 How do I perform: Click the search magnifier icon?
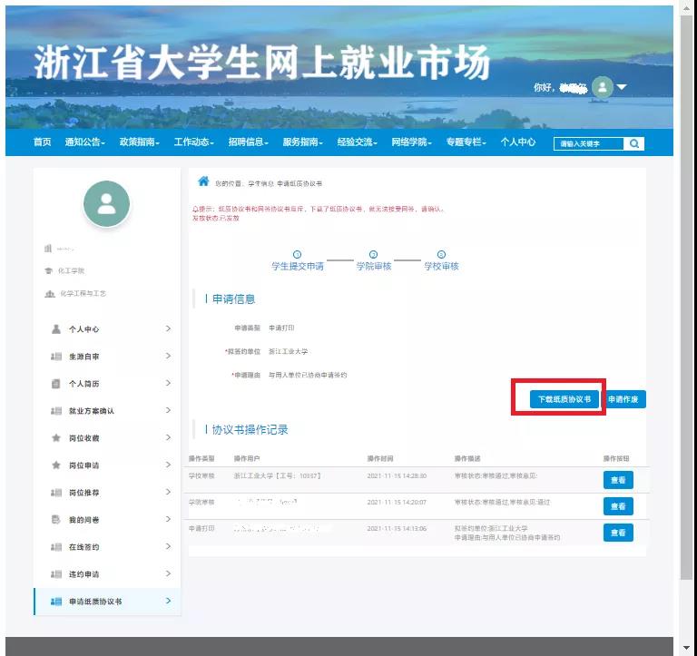tap(634, 143)
